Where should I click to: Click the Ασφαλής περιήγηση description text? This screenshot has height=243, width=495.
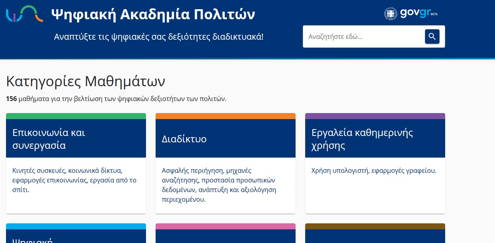[x=219, y=185]
